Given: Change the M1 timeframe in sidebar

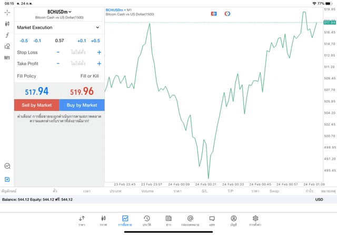Looking at the screenshot, I should tap(7, 58).
